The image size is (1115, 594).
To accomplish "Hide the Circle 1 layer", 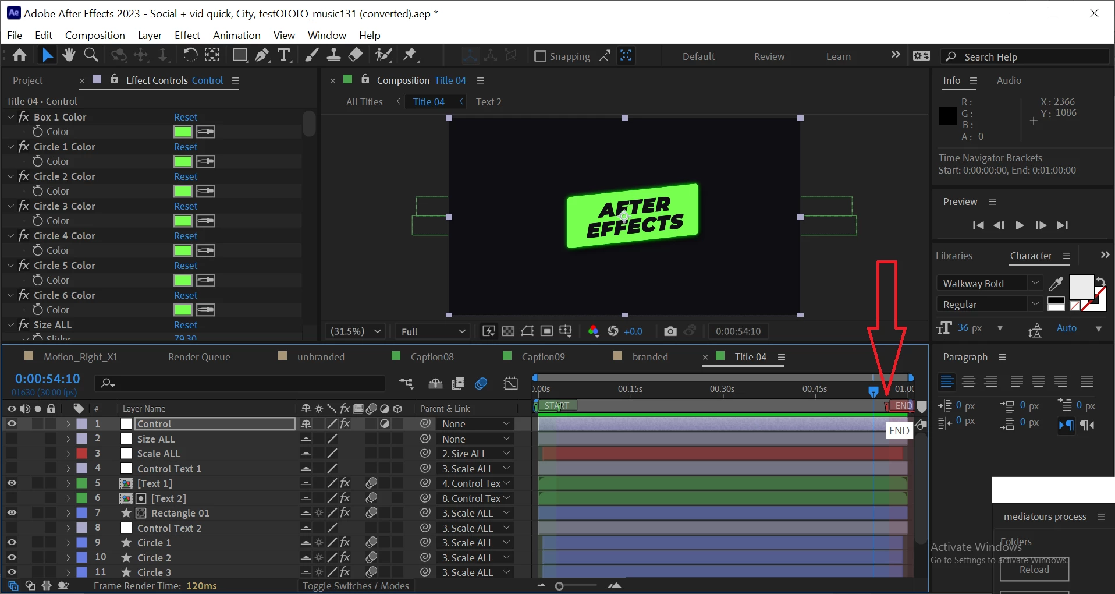I will pyautogui.click(x=12, y=543).
